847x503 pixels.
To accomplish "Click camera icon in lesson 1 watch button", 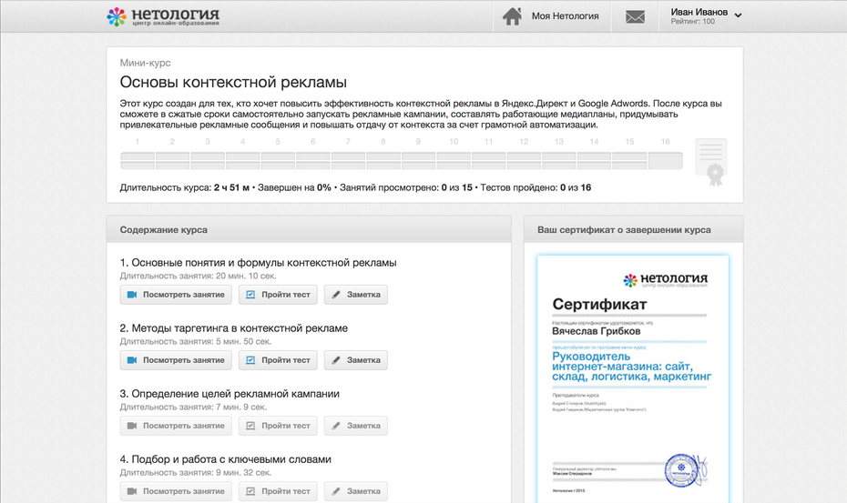I will (132, 295).
